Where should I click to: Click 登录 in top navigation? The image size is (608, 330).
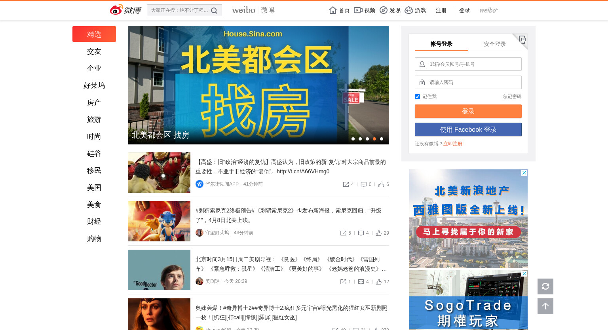point(465,10)
